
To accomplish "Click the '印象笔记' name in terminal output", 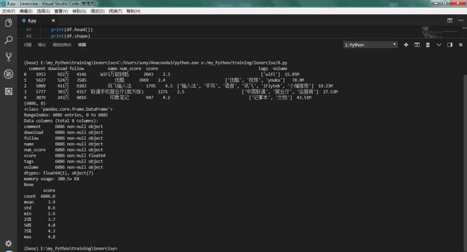I will coord(119,97).
